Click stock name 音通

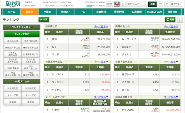(x=54, y=39)
